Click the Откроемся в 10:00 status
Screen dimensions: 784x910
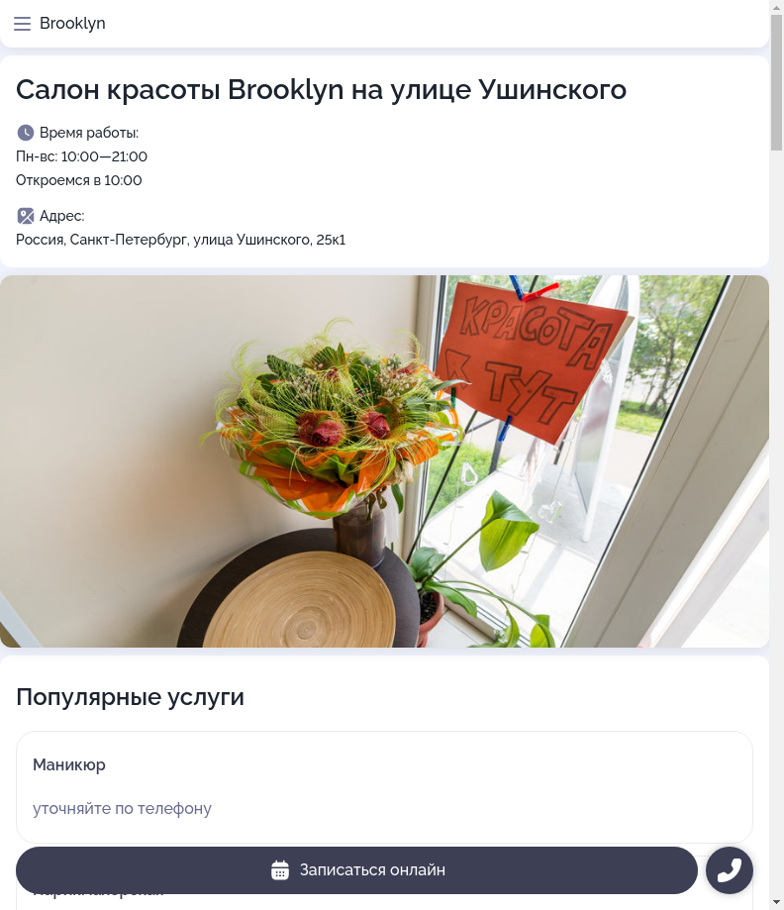pyautogui.click(x=79, y=180)
